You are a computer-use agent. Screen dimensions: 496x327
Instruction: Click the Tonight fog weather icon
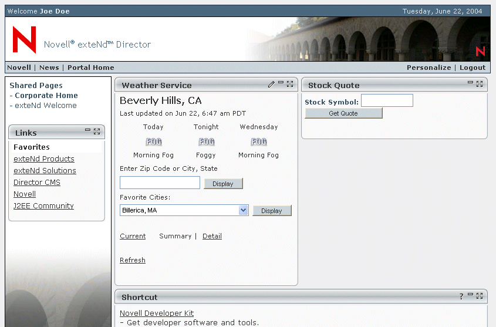[207, 141]
